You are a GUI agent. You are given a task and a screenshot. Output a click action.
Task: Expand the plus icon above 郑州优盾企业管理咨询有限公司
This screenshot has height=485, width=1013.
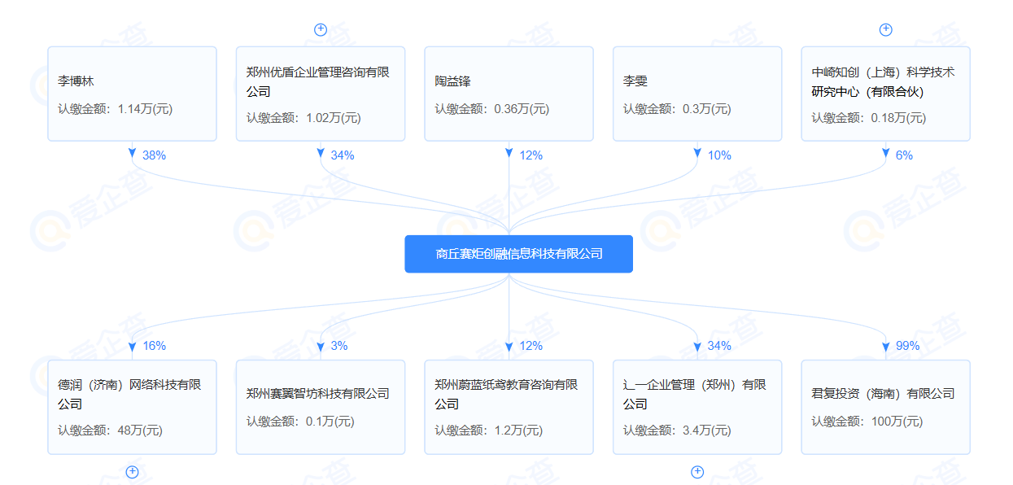[320, 29]
